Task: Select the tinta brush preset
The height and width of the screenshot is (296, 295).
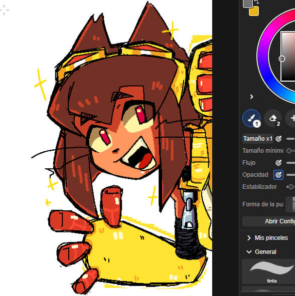Action: 268,271
